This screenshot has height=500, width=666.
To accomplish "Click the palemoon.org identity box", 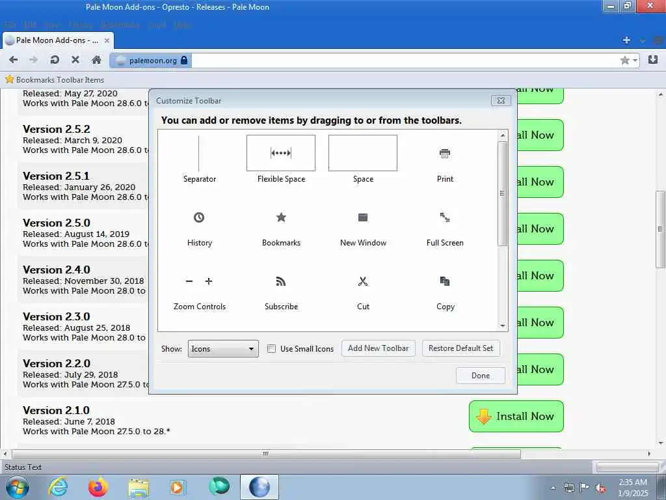I will (x=150, y=61).
